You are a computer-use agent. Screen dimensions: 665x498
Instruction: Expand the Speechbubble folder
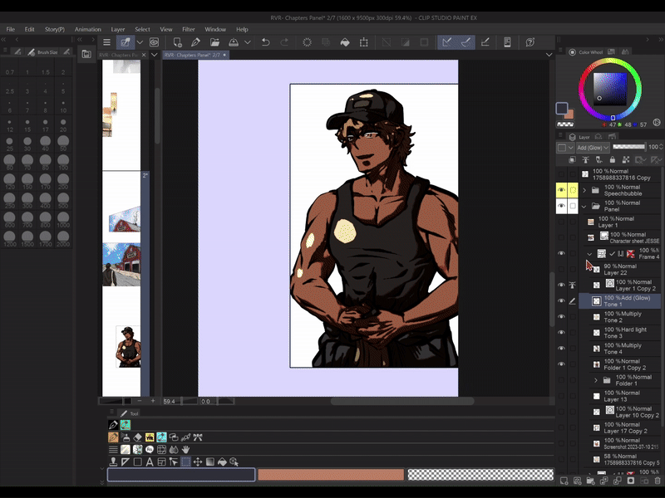tap(584, 190)
